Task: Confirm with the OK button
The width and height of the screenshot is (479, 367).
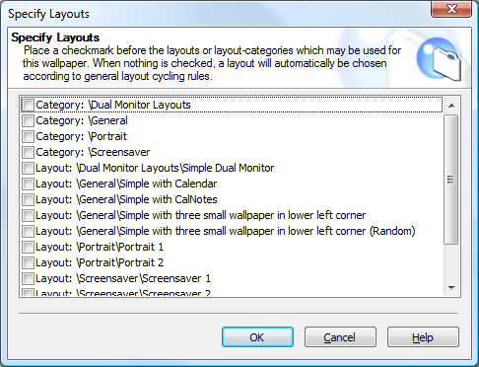Action: click(x=257, y=337)
